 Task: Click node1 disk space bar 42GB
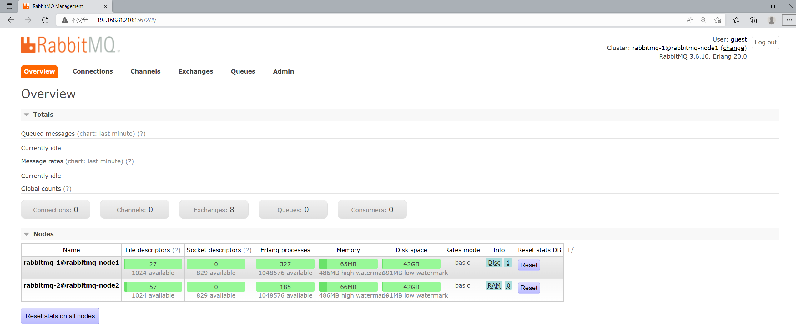(411, 264)
